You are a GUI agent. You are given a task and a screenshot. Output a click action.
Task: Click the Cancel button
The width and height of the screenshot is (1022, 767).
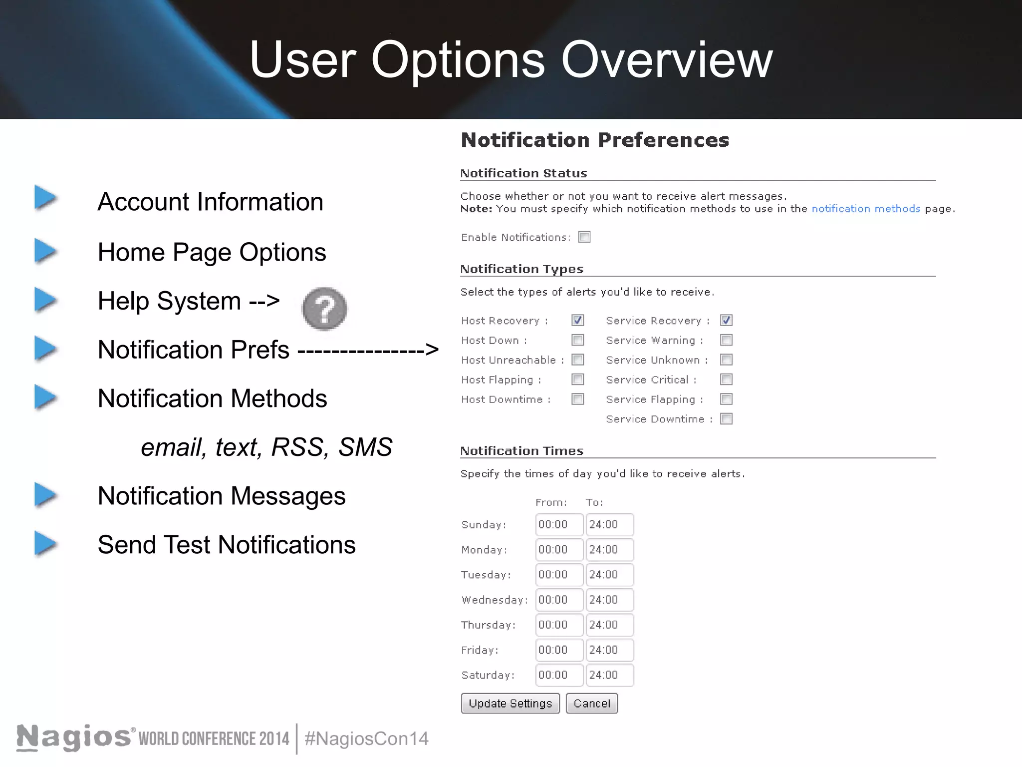(x=592, y=703)
